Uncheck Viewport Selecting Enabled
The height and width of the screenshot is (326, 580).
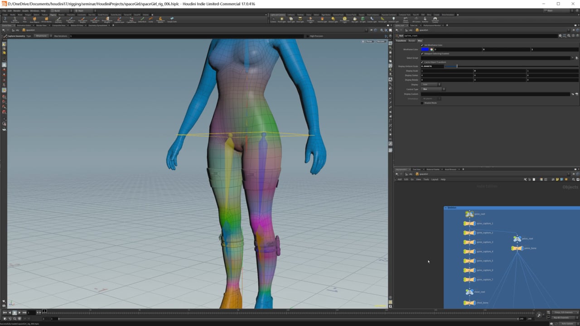(x=421, y=53)
